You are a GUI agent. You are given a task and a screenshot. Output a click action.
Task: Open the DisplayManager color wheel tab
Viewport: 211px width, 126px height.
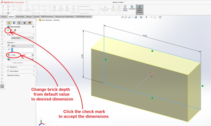30,23
